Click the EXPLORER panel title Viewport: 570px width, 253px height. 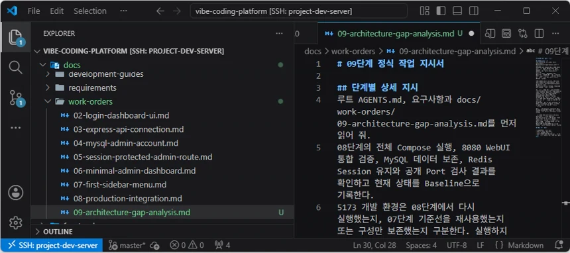pos(59,33)
